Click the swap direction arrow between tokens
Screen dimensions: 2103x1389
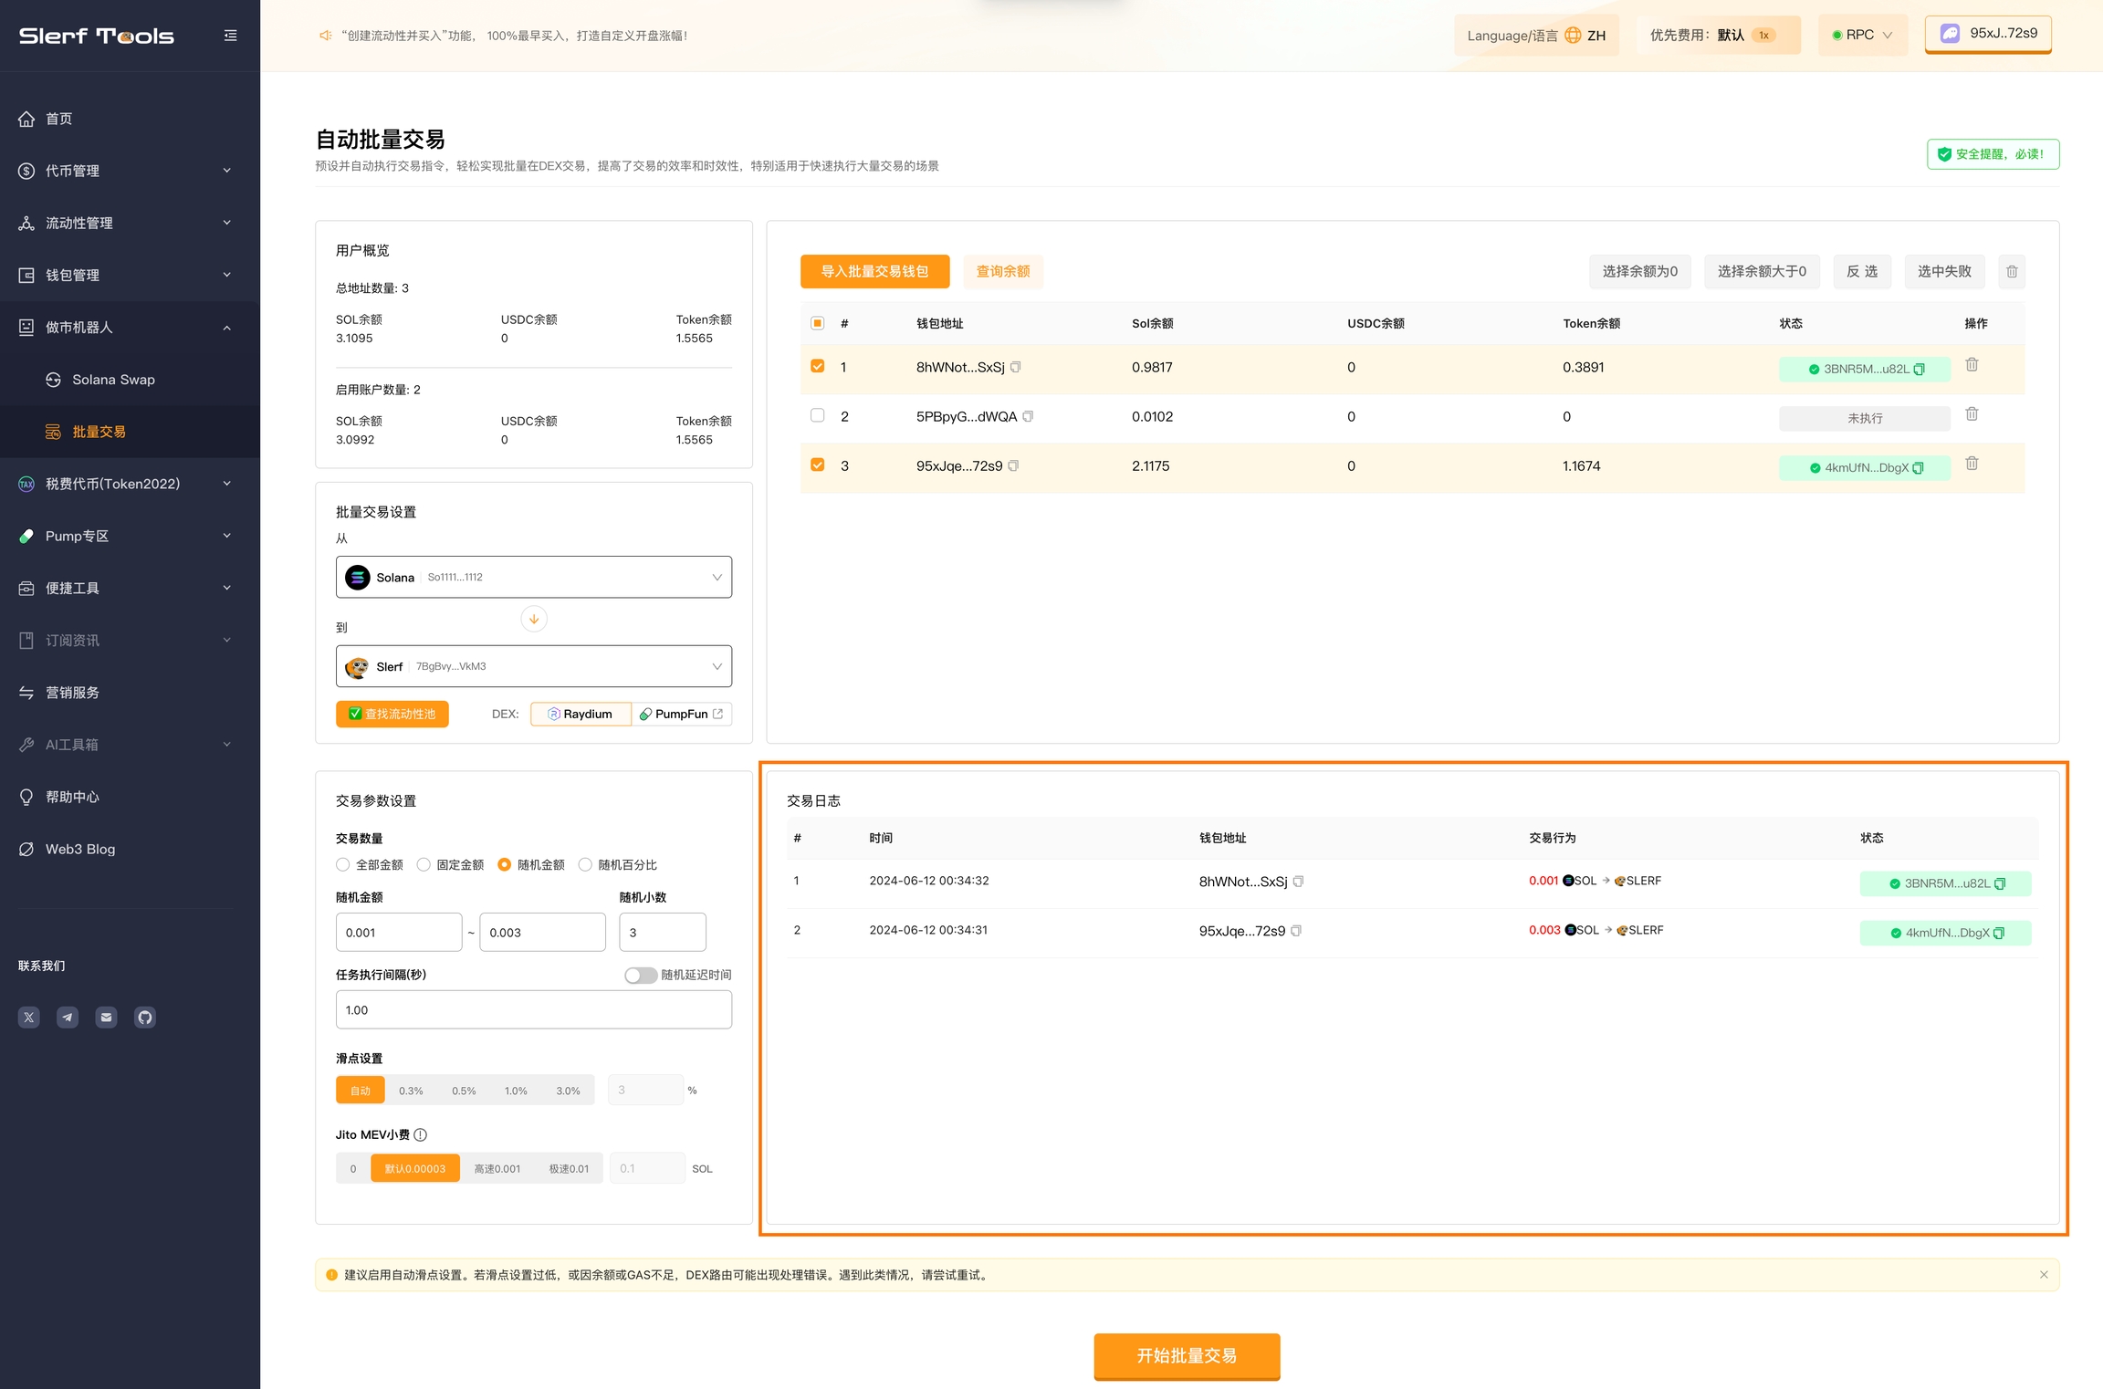tap(534, 620)
